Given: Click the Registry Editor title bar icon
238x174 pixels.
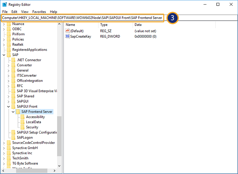Looking at the screenshot, I should 4,4.
